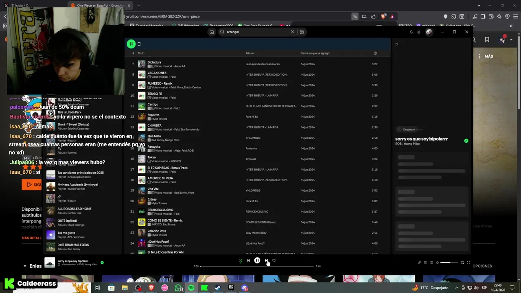Open Epic Games Launcher from taskbar
Screen dimensions: 521x293
[x=231, y=288]
